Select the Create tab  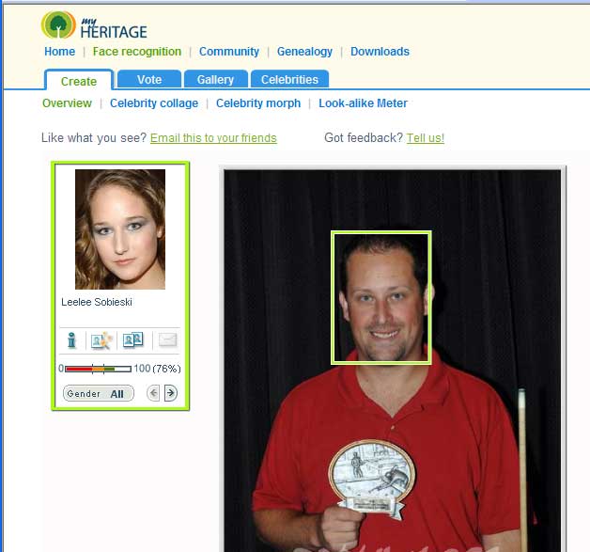[79, 81]
